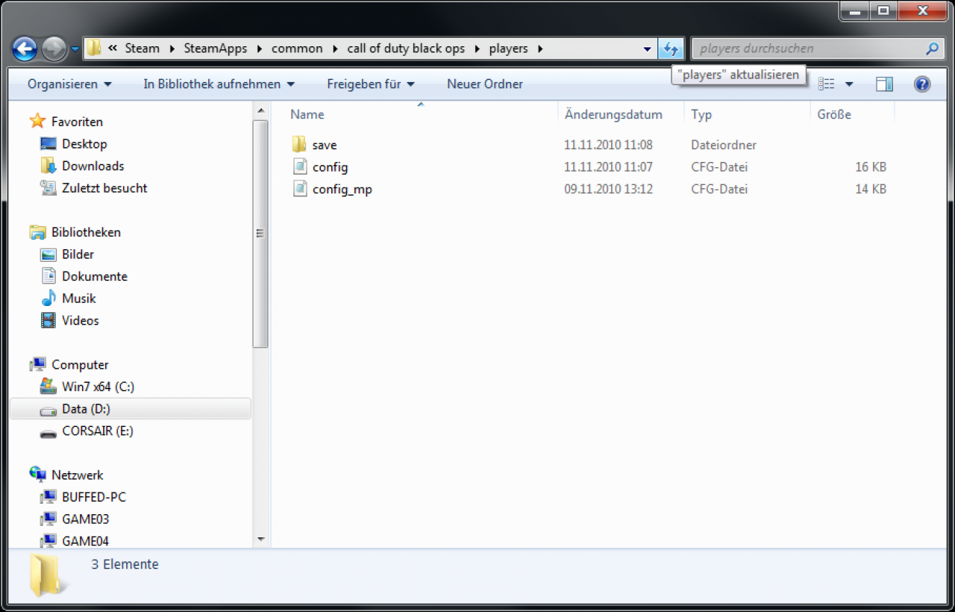
Task: Click navigation pane scrollbar down arrow
Action: tap(260, 540)
